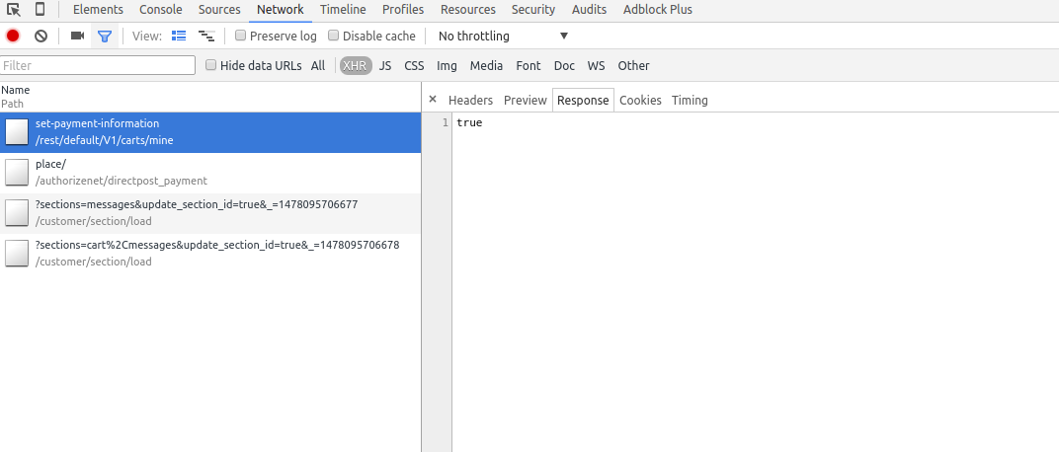Filter requests by Font type
Screen dimensions: 1059x452
click(x=529, y=65)
